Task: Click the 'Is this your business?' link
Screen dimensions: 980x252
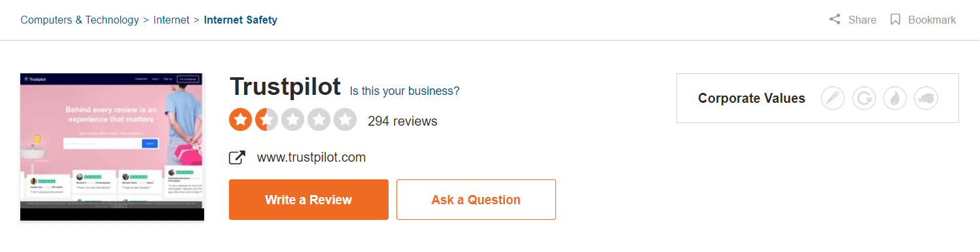Action: point(405,91)
